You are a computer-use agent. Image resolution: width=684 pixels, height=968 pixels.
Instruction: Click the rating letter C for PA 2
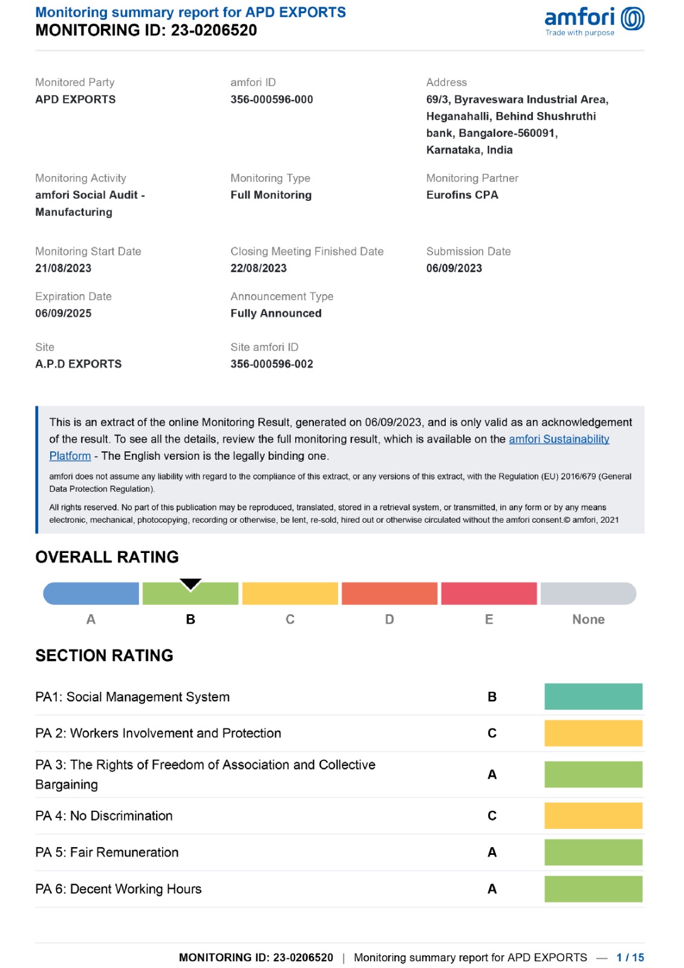pos(492,733)
